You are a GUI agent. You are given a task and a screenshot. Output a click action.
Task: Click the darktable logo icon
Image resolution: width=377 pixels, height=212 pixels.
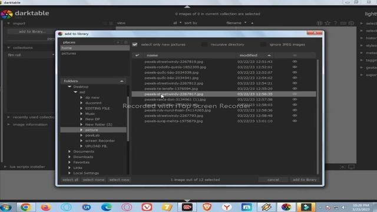click(6, 14)
